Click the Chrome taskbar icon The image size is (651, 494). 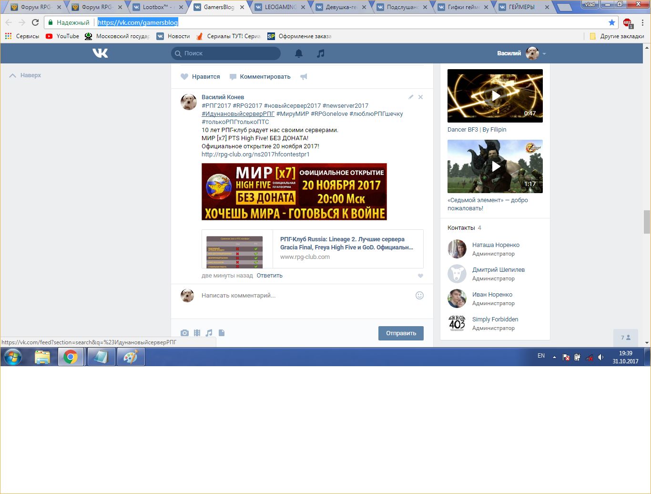point(71,357)
